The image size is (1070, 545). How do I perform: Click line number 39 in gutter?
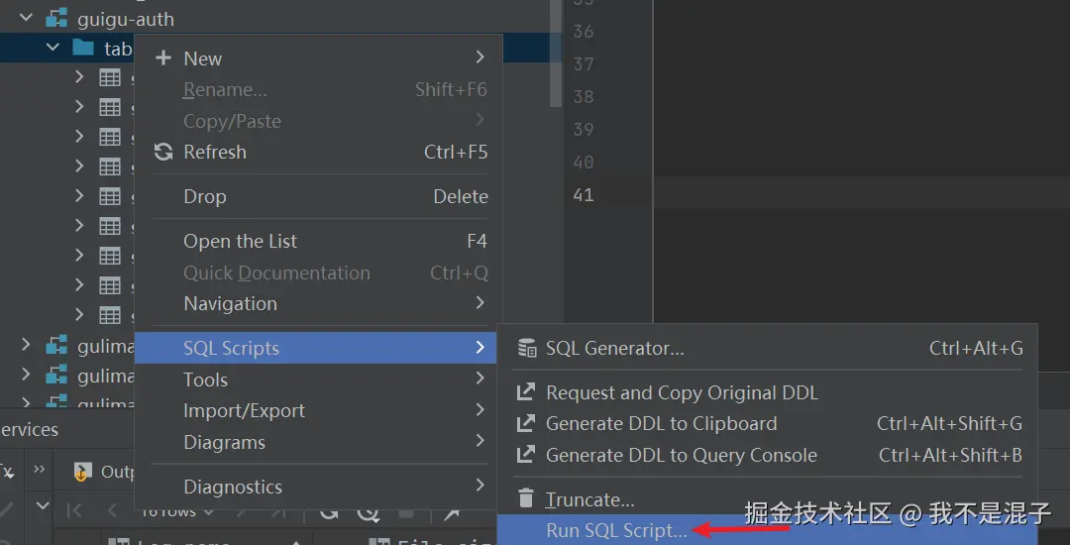pyautogui.click(x=583, y=130)
